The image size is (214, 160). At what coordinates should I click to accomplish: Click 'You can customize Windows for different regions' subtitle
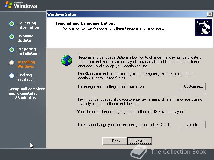[112, 28]
